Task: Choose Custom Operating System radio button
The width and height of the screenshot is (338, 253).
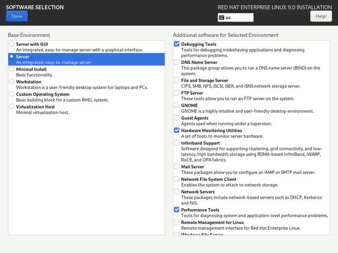Action: 12,94
